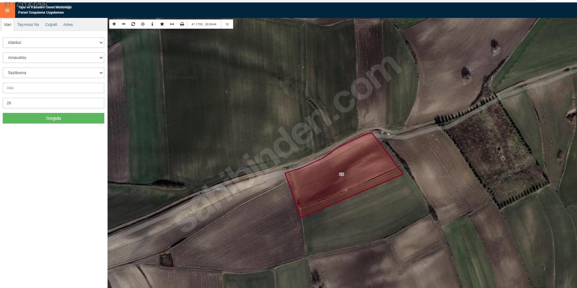Open the Arnavutköy district dropdown

click(53, 58)
